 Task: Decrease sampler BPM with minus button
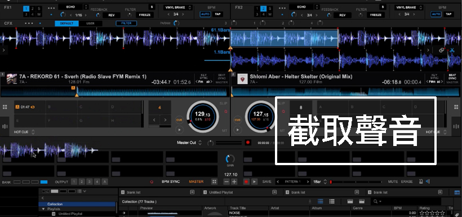[226, 181]
